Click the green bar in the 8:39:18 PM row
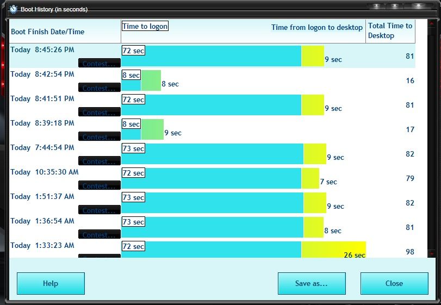 tap(152, 129)
